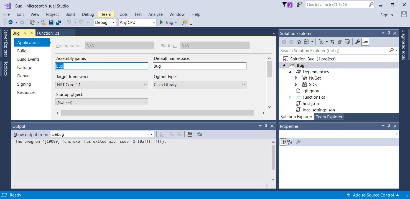
Task: Open the Properties wrench icon in Solution Explorer
Action: click(358, 42)
